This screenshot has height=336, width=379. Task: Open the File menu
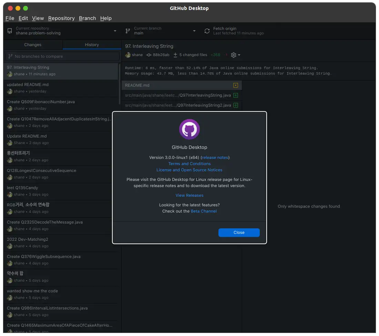(x=10, y=18)
